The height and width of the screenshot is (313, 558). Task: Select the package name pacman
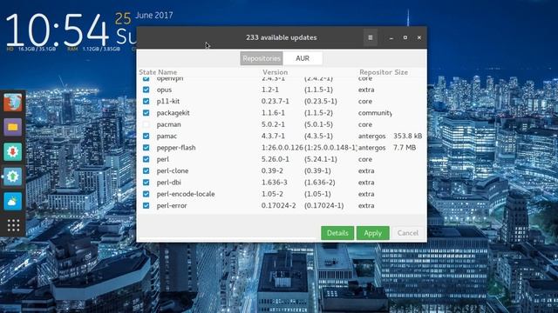tap(168, 124)
